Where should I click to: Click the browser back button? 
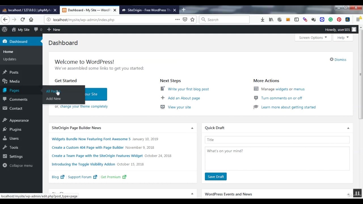click(x=5, y=20)
